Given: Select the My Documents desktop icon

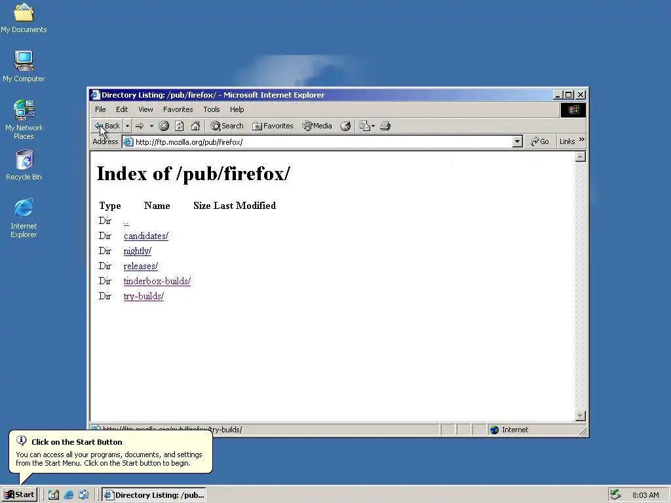Looking at the screenshot, I should (x=24, y=18).
